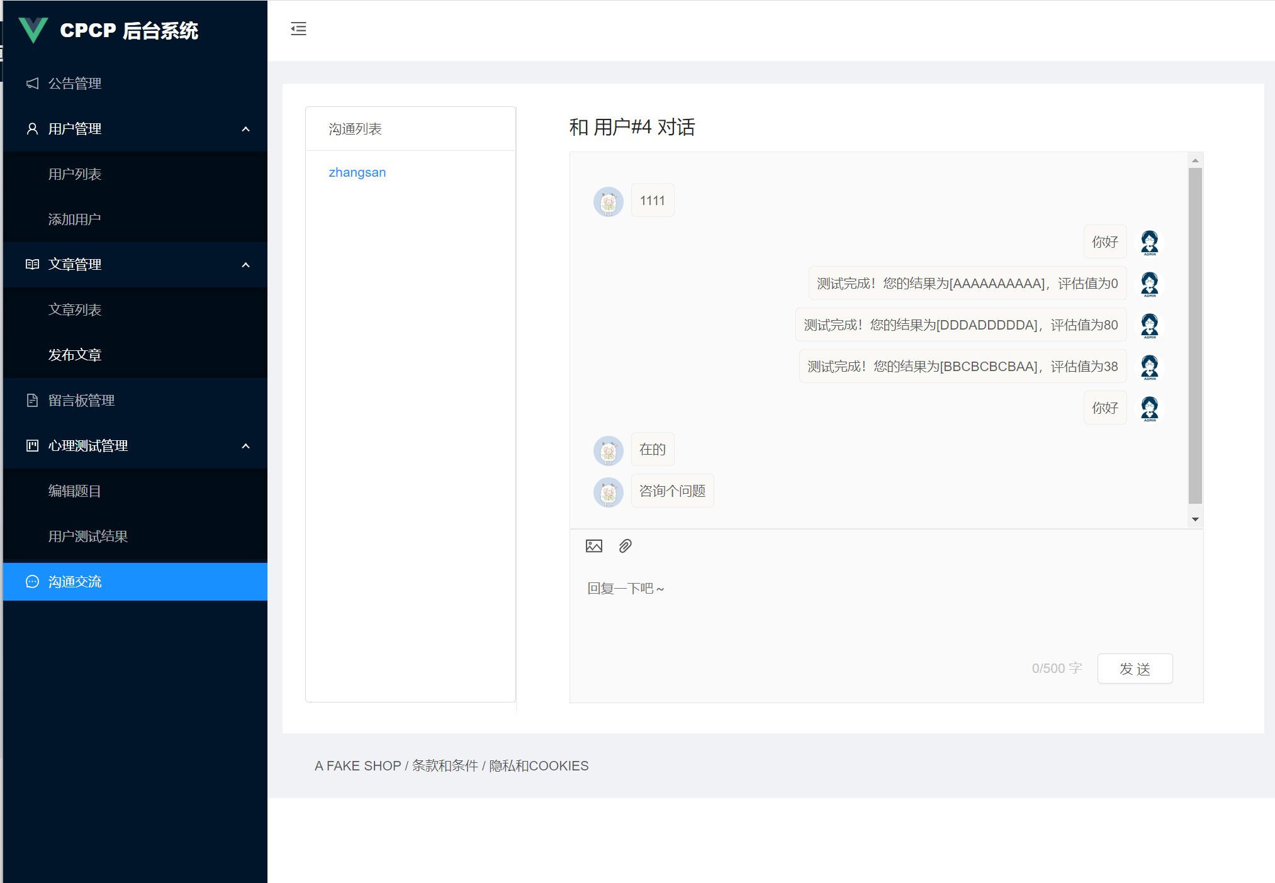Open the 用户列表 menu item
Viewport: 1275px width, 883px height.
coord(75,174)
